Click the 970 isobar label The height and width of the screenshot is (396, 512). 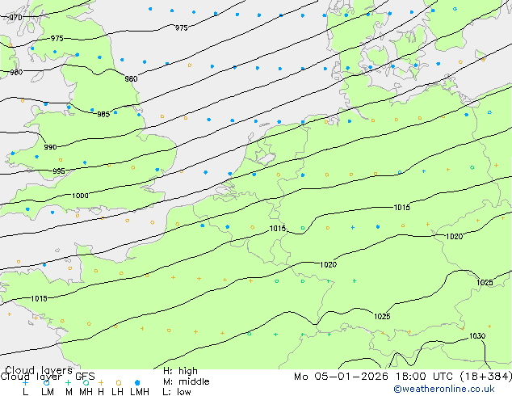click(x=15, y=17)
